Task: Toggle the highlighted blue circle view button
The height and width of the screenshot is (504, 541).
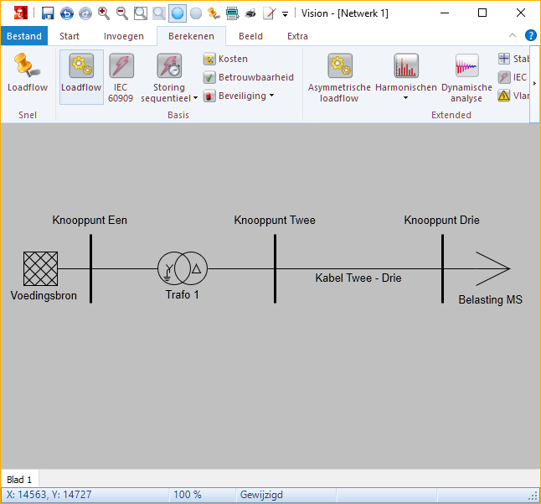Action: 177,13
